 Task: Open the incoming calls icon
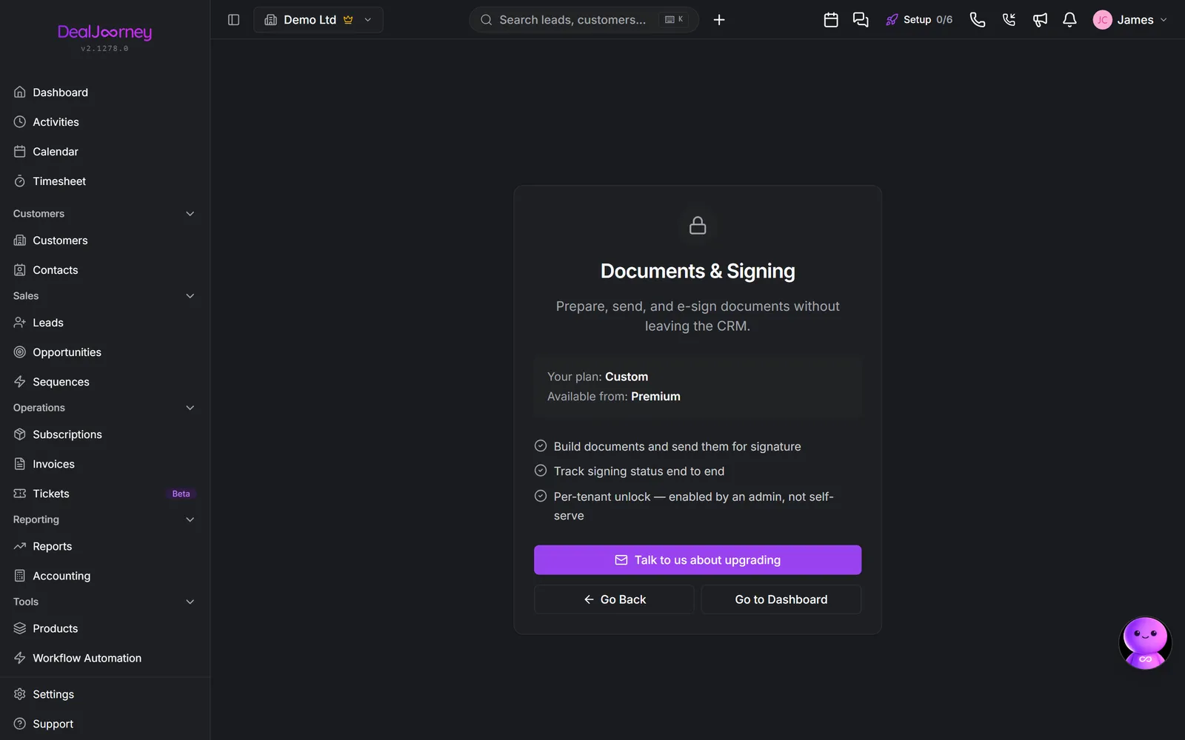pyautogui.click(x=1009, y=20)
